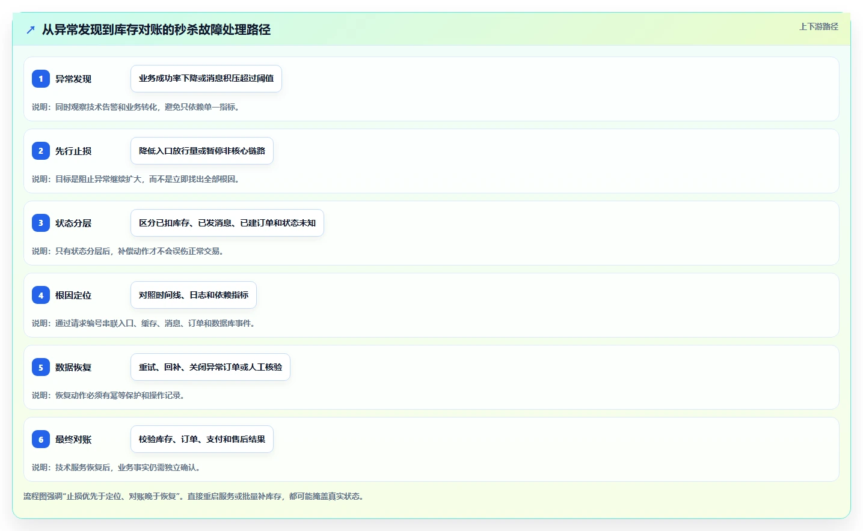Screen dimensions: 863x531
Task: Click the 校验库存、订单、支付和售后结果 box
Action: (202, 439)
